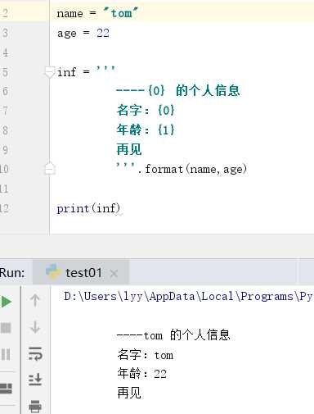Click the 再见 line in editor
This screenshot has width=314, height=414.
click(129, 149)
